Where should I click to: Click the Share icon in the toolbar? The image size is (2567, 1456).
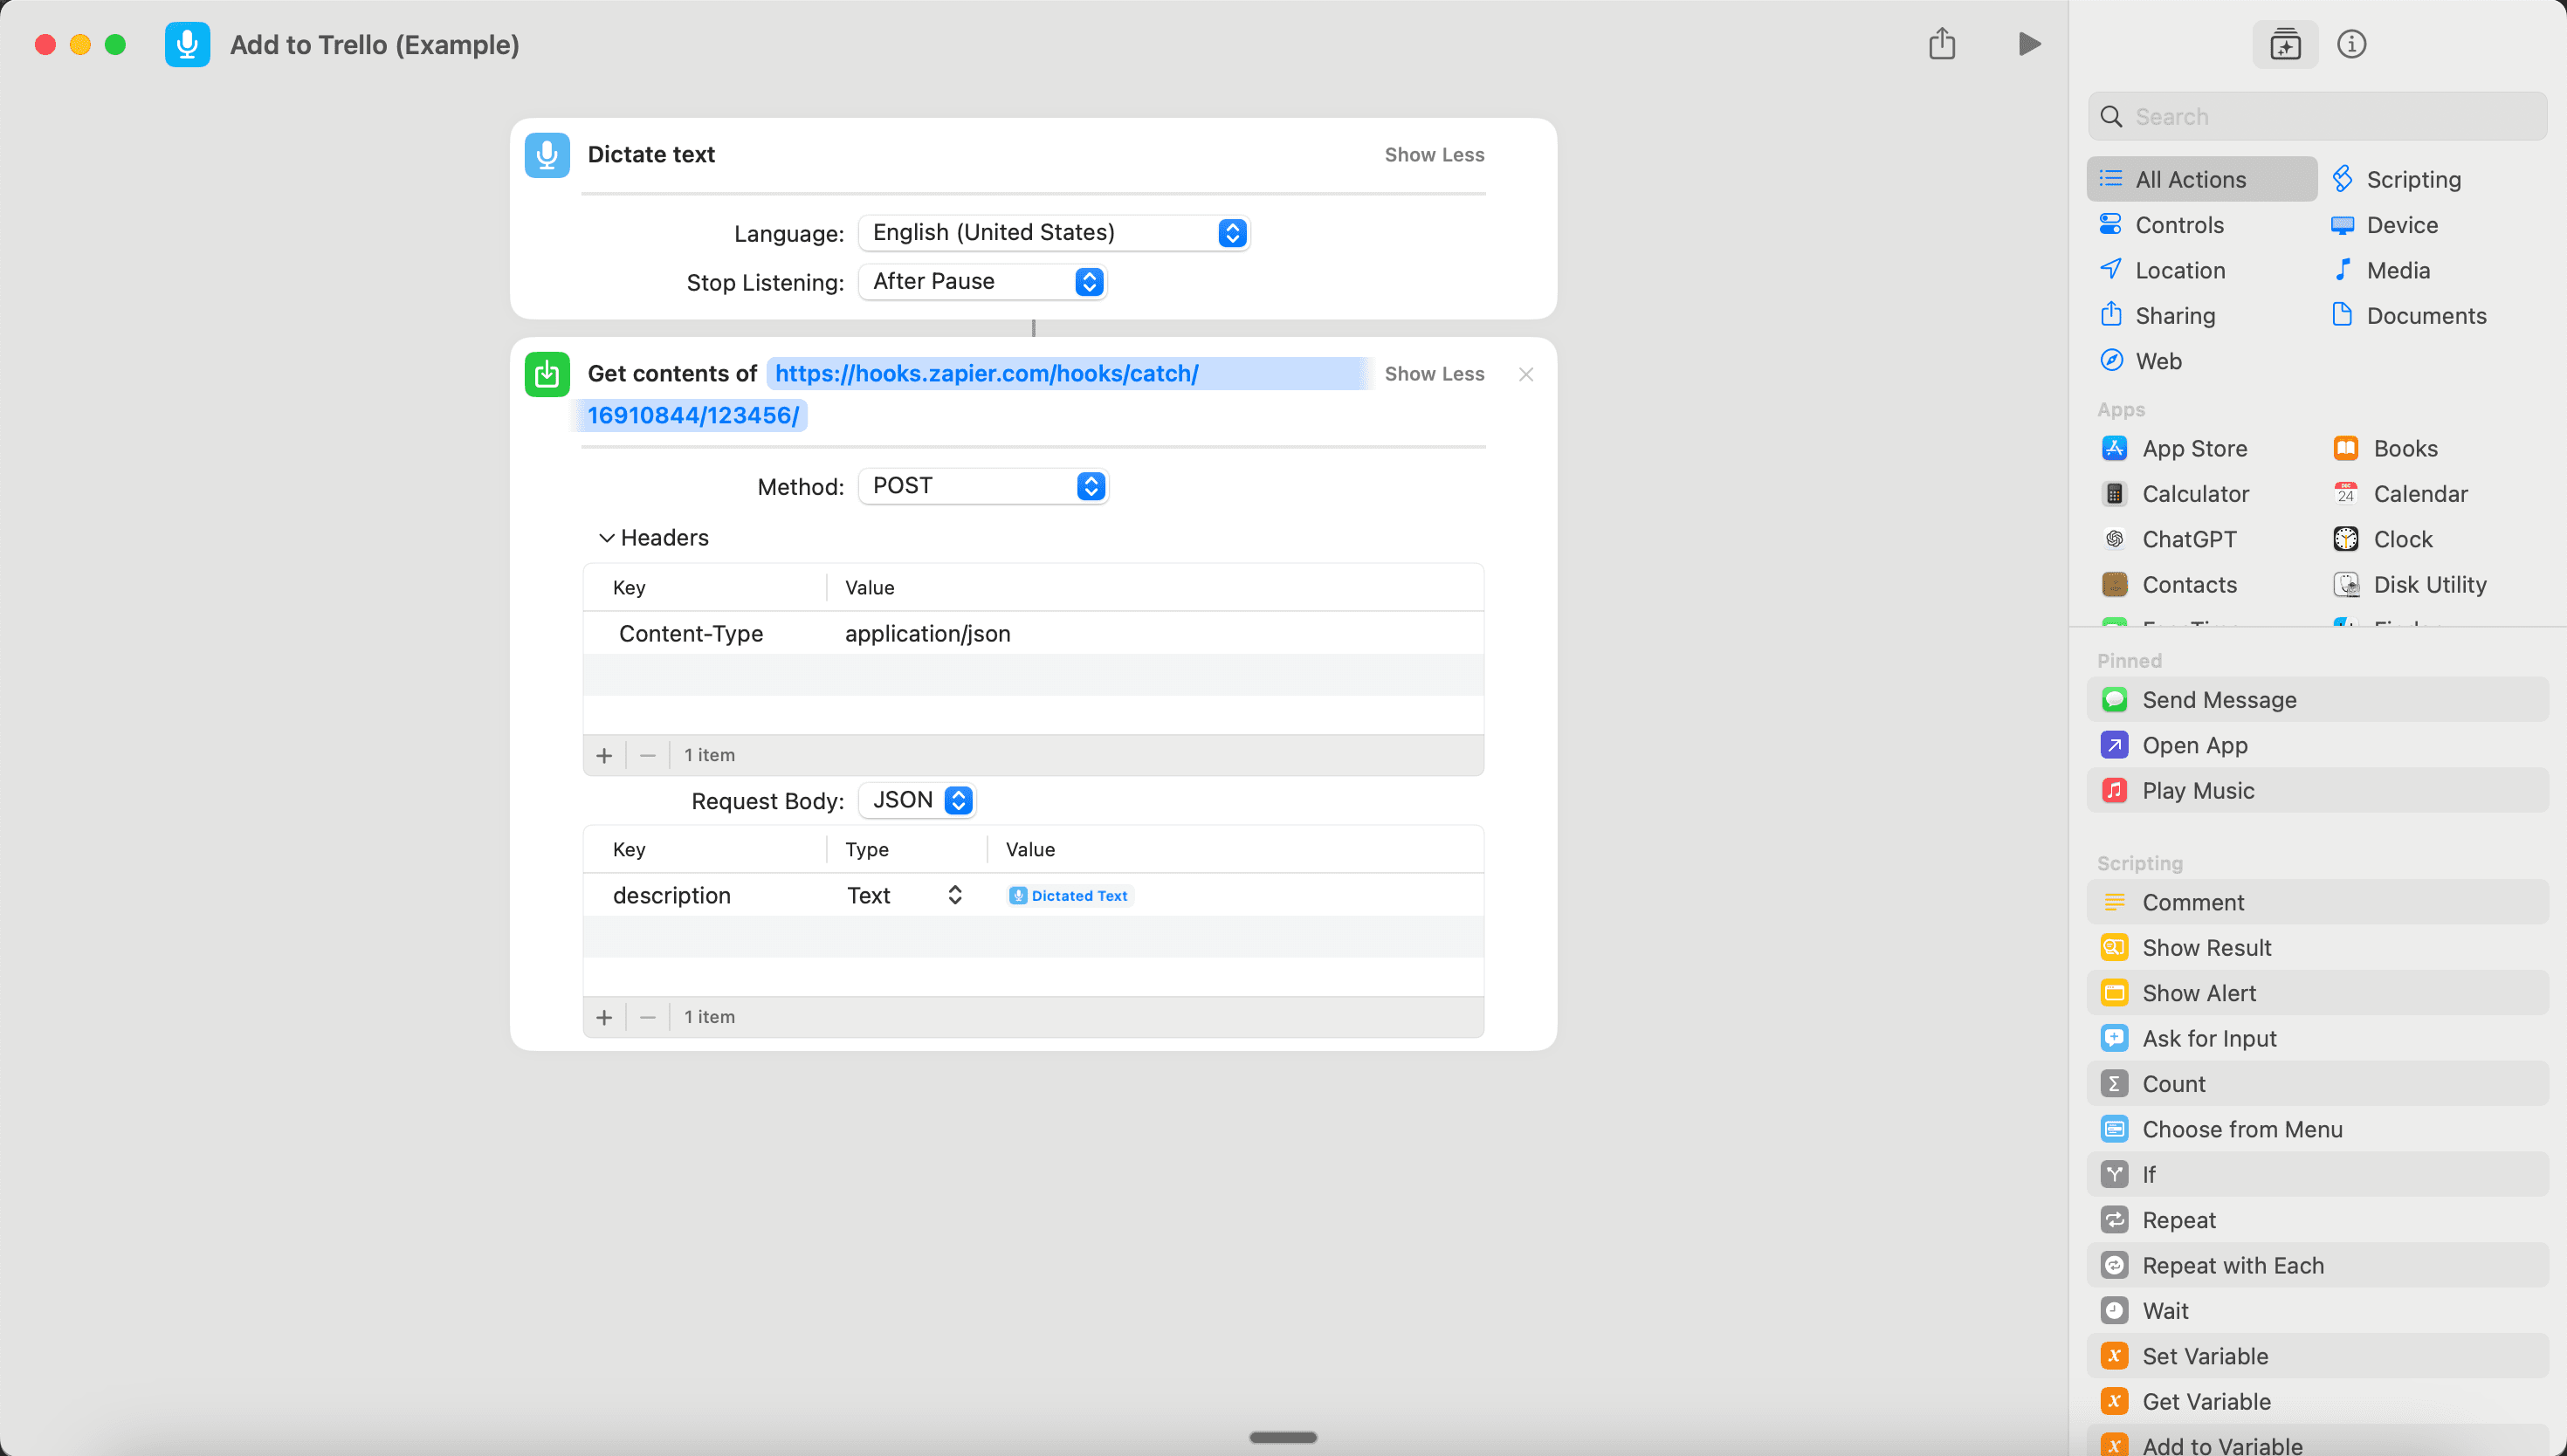coord(1941,44)
